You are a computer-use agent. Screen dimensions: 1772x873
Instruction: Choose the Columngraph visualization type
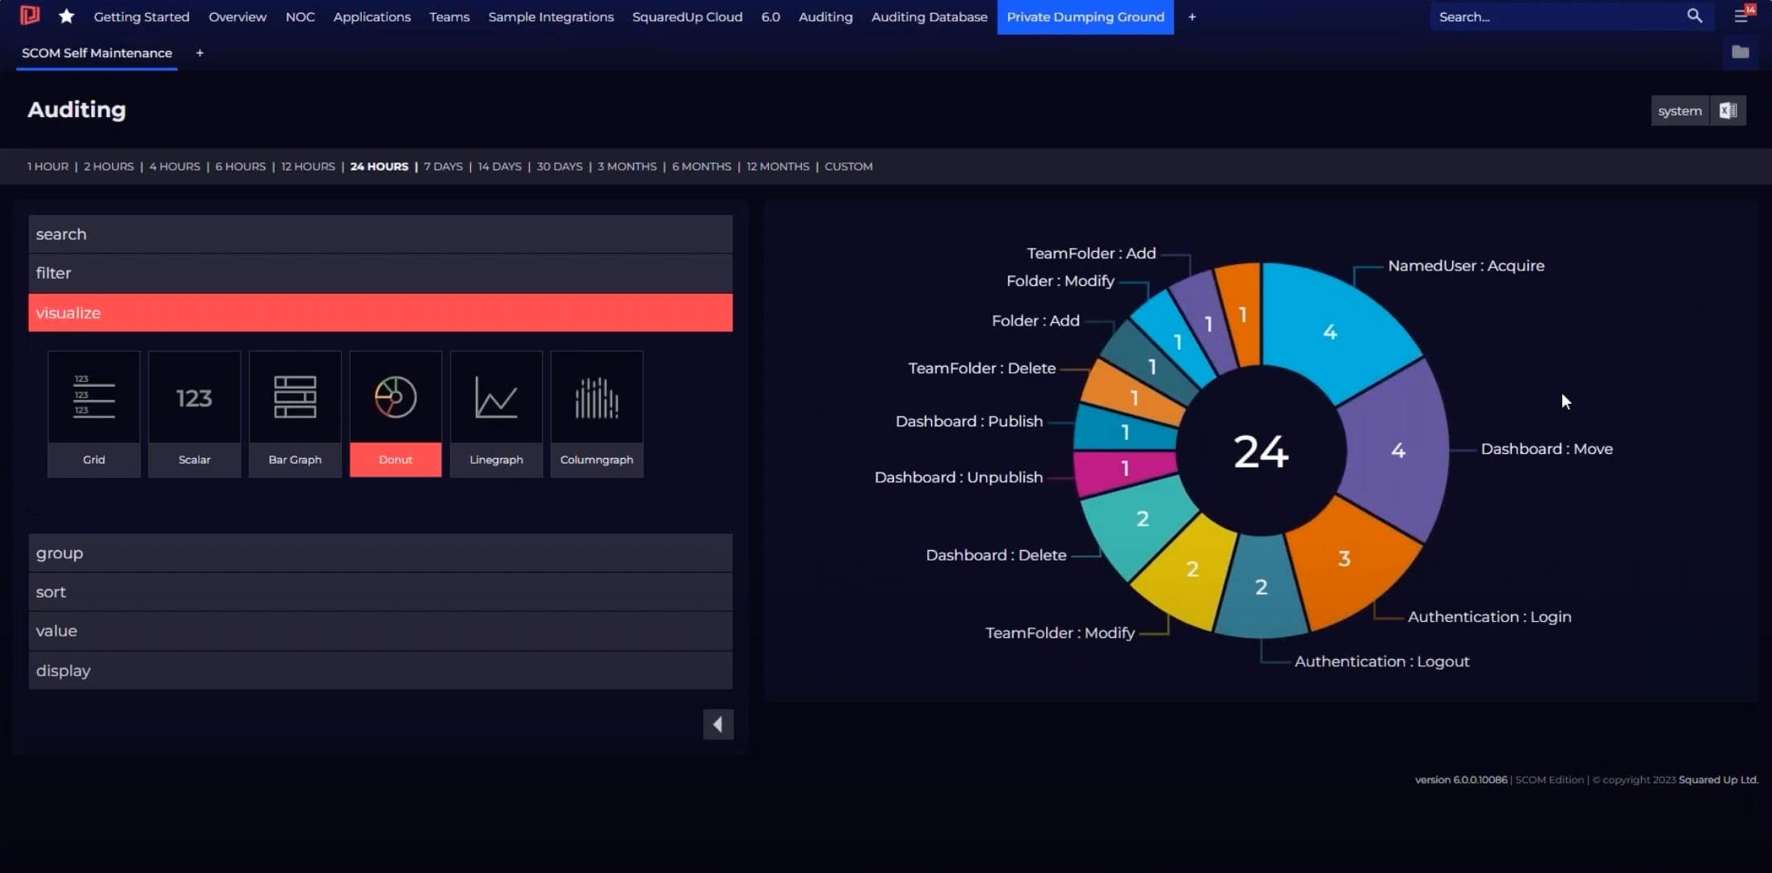coord(596,413)
